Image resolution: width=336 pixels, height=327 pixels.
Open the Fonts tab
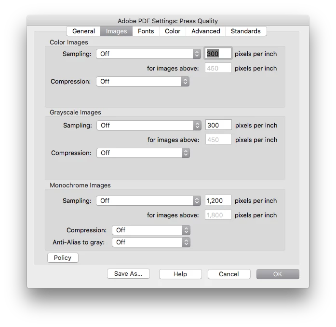point(146,31)
